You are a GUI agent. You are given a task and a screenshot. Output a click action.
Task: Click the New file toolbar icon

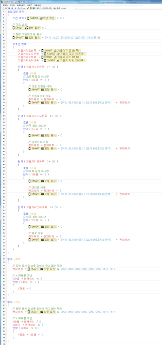3,8
